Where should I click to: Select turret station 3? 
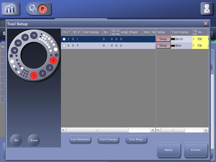(x=50, y=68)
